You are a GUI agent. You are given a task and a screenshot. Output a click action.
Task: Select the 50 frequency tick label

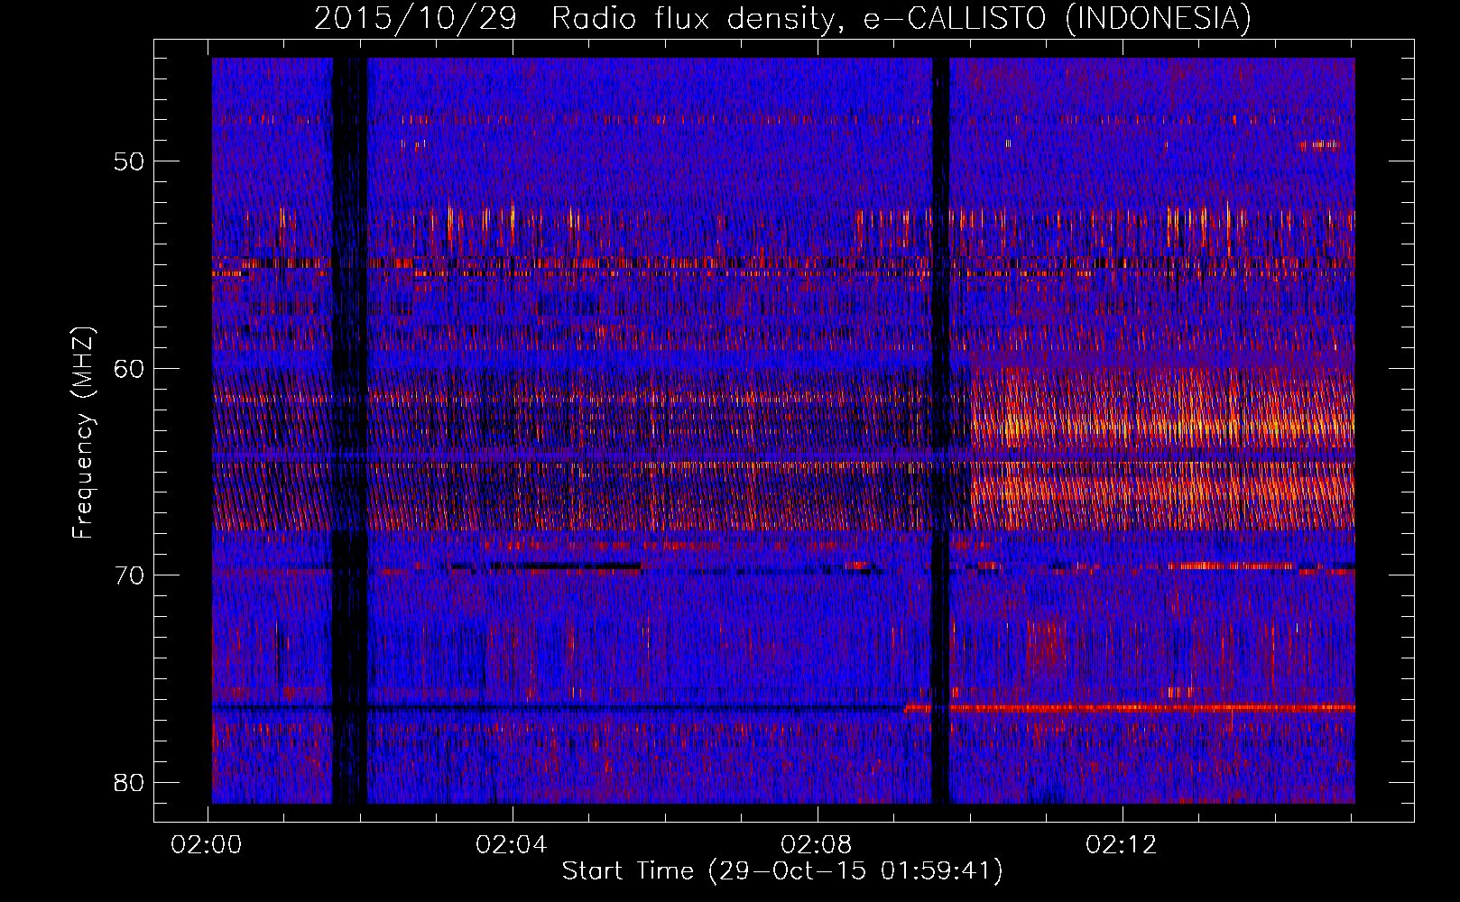coord(130,161)
